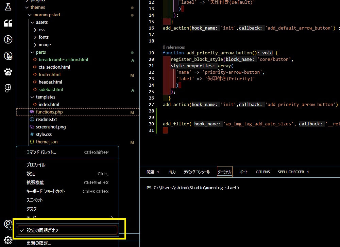Click the M status badge beside footer.html

click(x=132, y=75)
